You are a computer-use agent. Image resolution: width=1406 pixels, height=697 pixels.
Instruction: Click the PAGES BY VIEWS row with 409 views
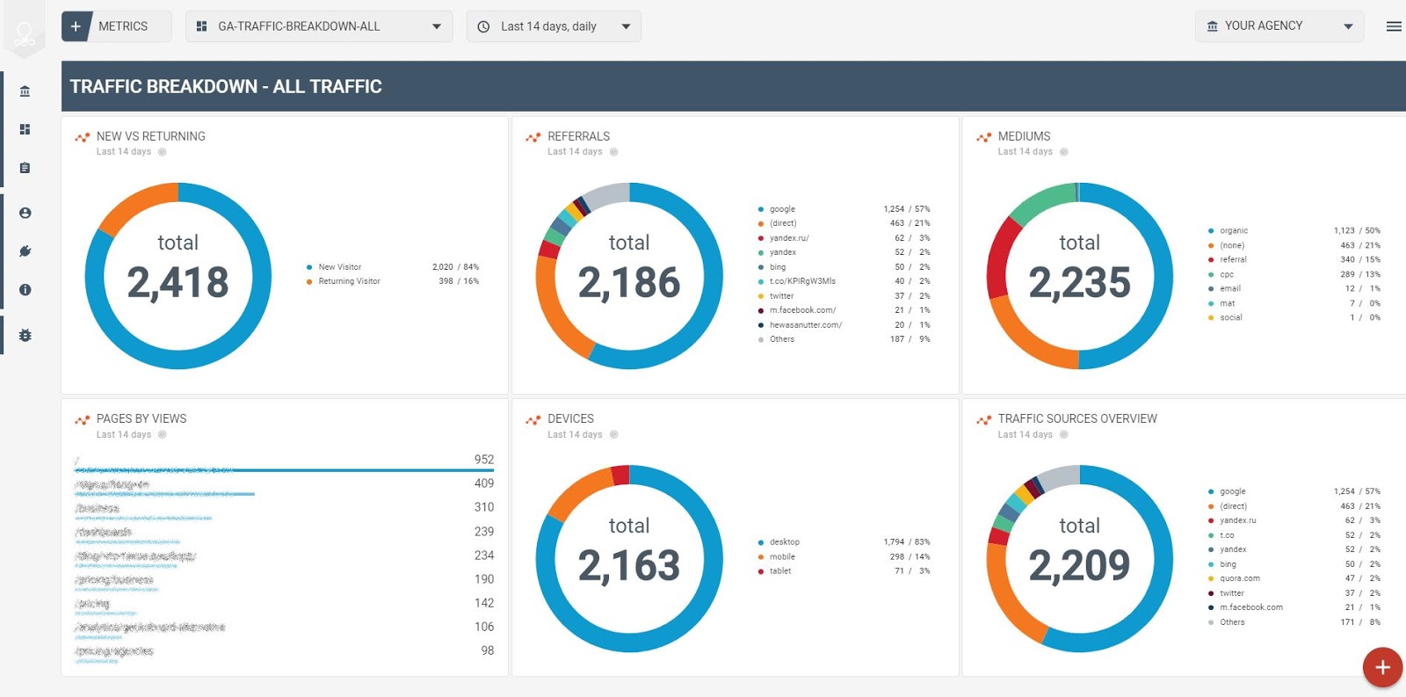(x=285, y=487)
